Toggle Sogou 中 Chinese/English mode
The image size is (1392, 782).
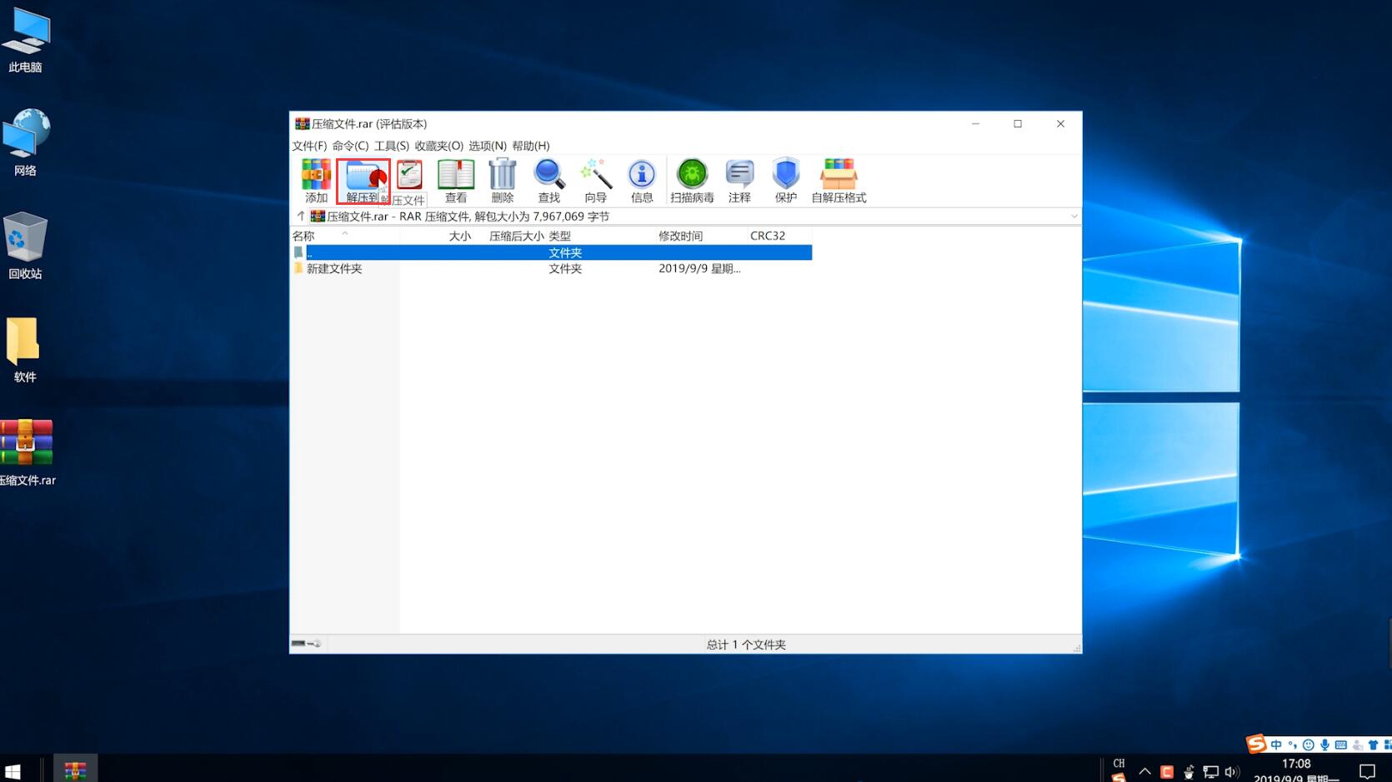pyautogui.click(x=1276, y=745)
